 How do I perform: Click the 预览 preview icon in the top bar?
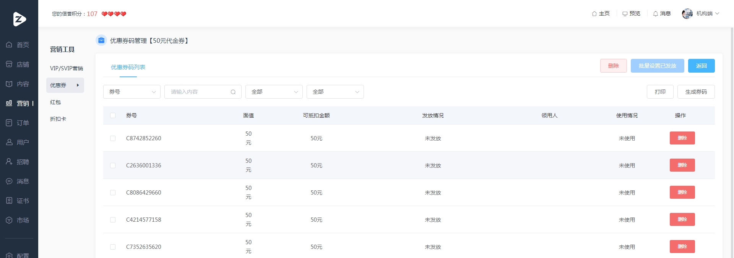coord(625,14)
